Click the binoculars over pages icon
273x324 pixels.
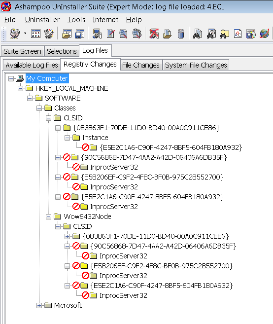coord(198,34)
